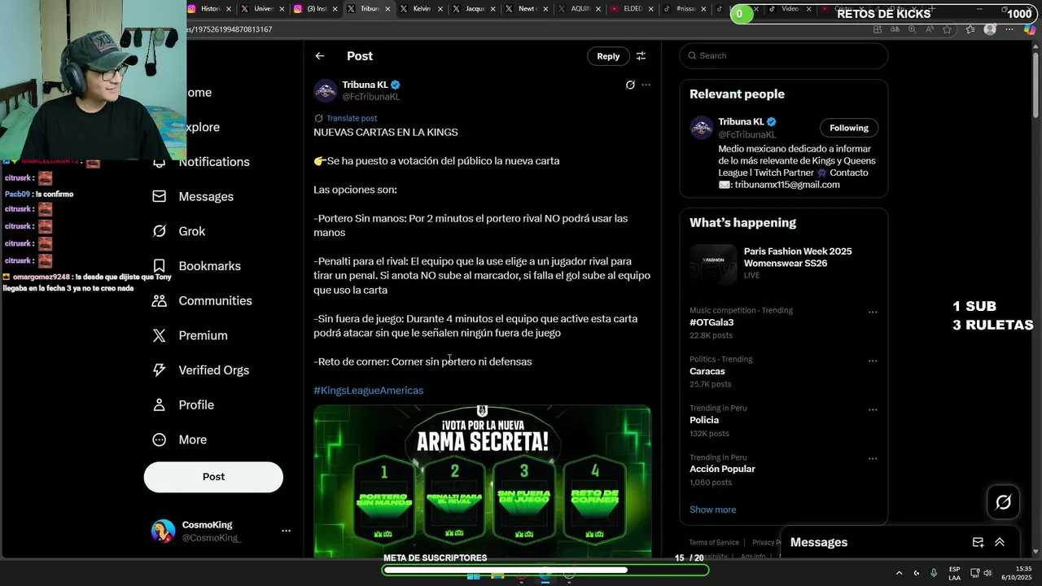The image size is (1042, 586).
Task: Click Tribuna KL's profile avatar on the post
Action: tap(326, 90)
